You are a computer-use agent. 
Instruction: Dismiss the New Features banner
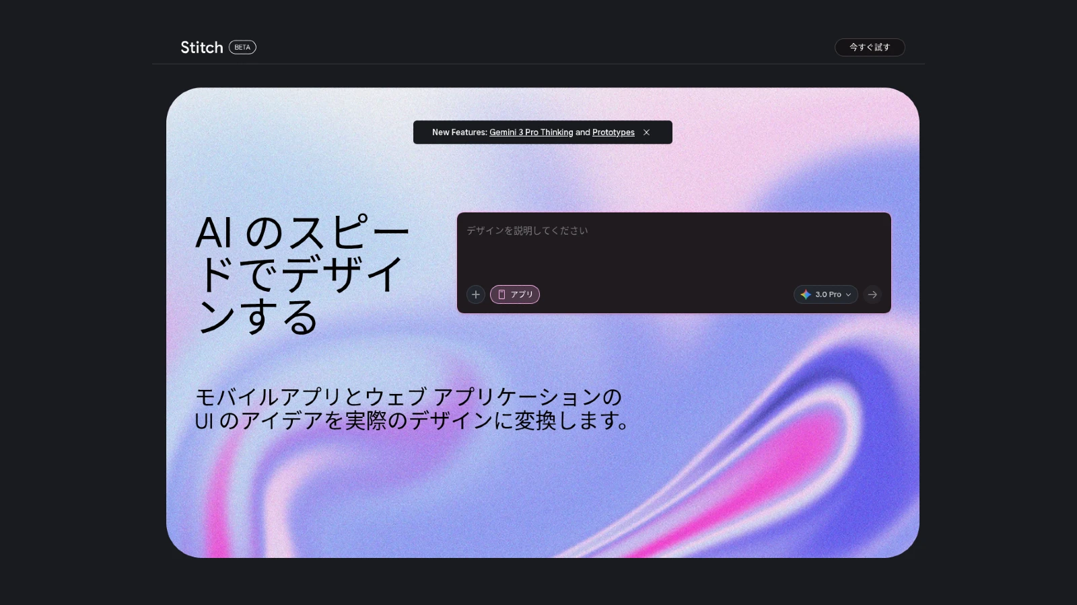coord(646,132)
